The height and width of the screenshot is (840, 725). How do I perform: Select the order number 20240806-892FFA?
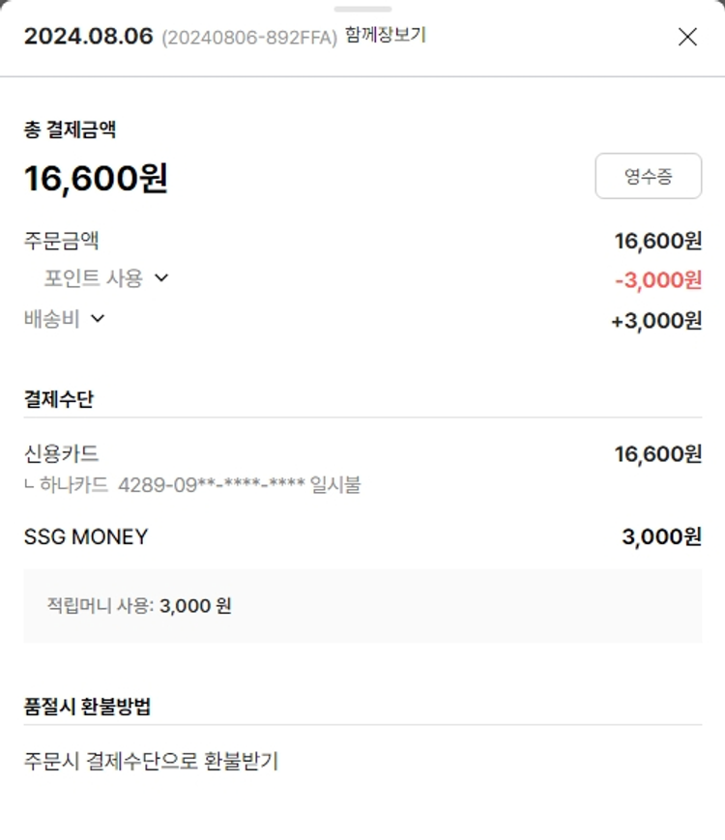pyautogui.click(x=249, y=38)
